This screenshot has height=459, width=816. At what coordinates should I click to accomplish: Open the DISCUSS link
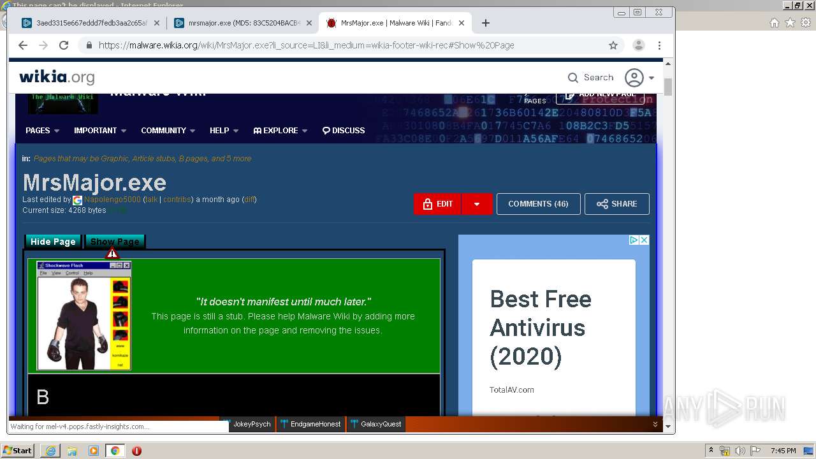(x=344, y=130)
